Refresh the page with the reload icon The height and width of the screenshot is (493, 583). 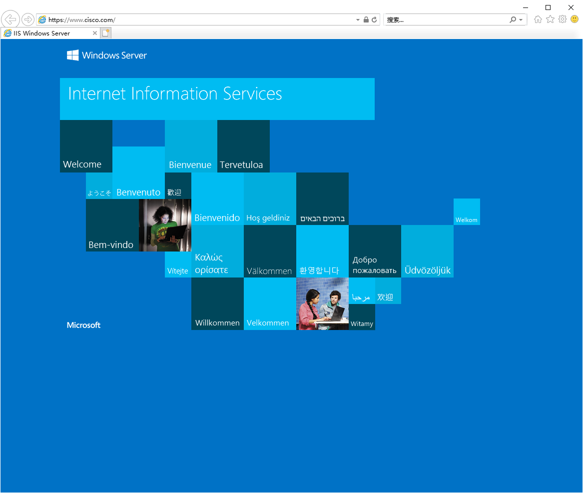374,19
